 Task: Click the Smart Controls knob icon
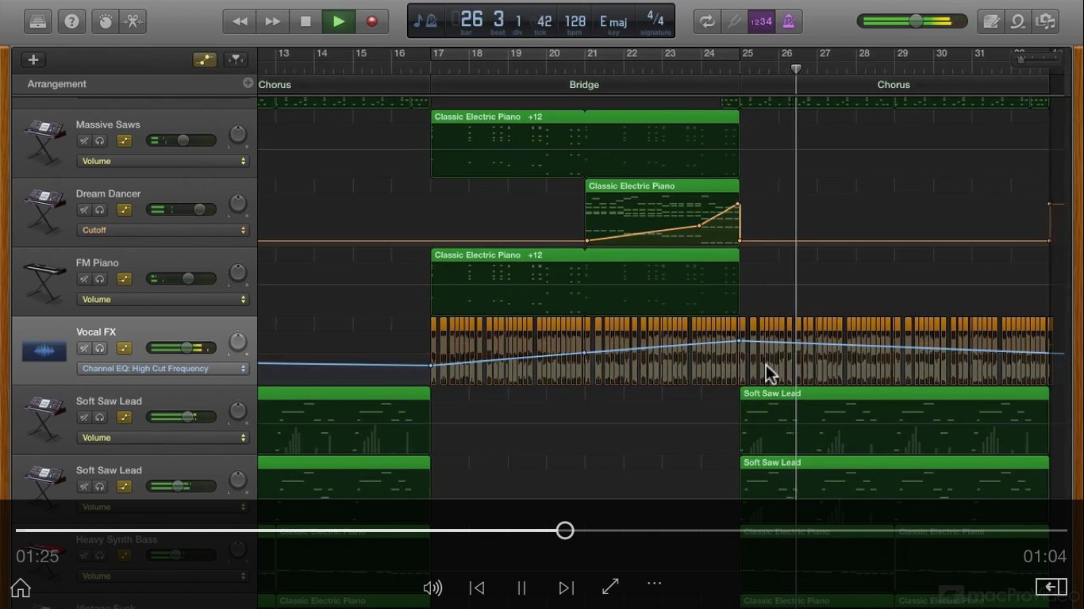click(x=104, y=21)
